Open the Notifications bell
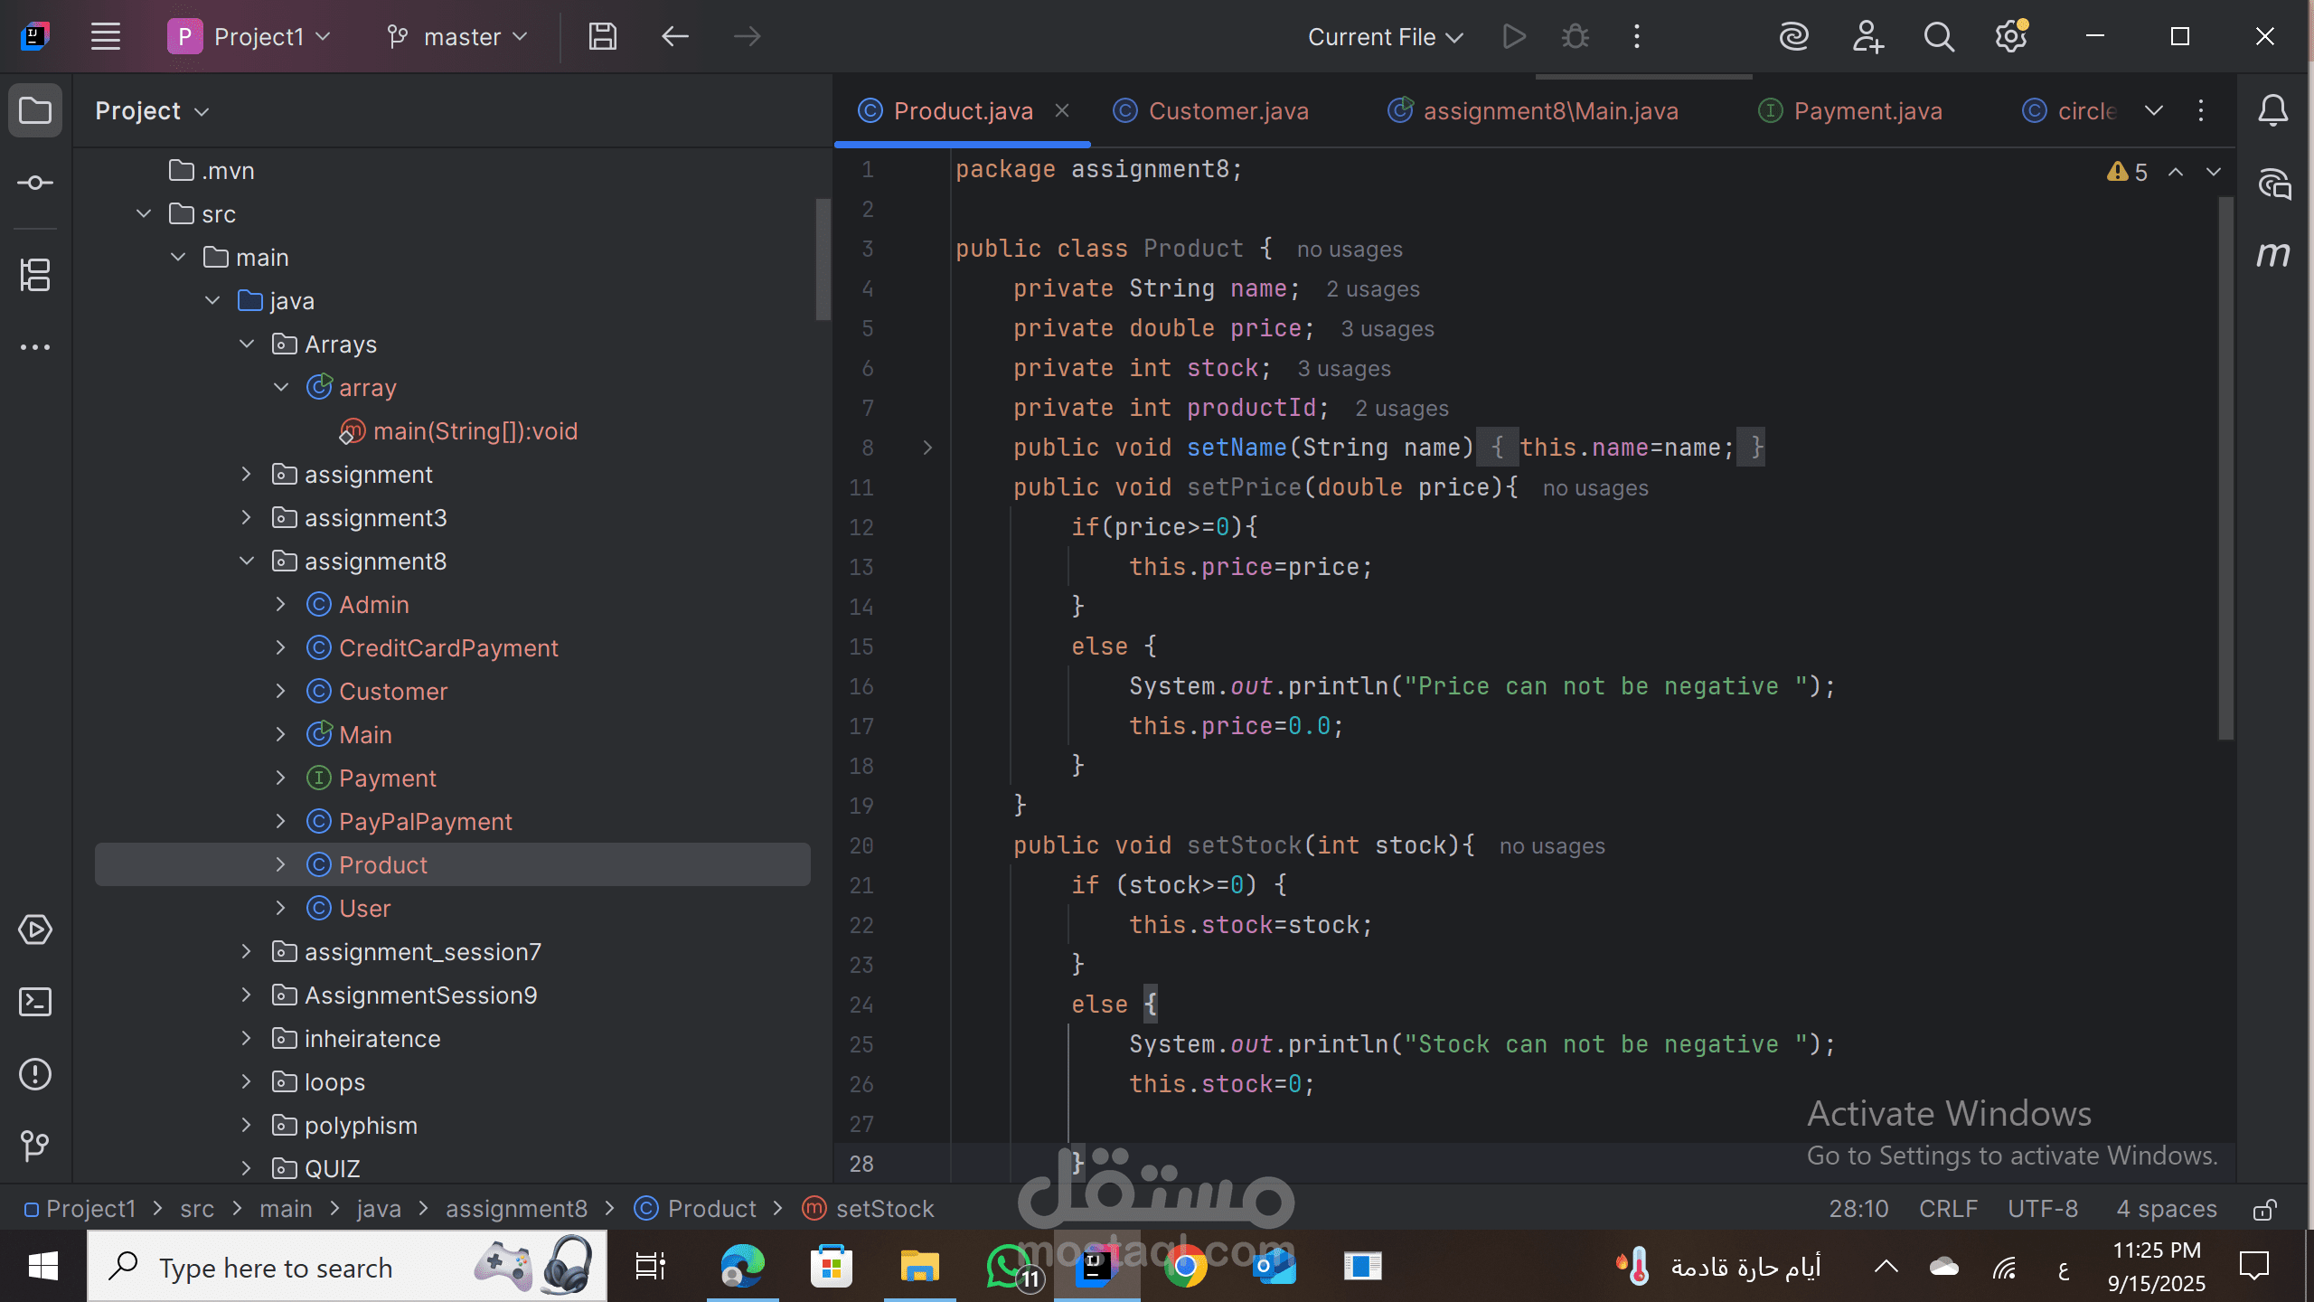The image size is (2314, 1302). point(2273,111)
